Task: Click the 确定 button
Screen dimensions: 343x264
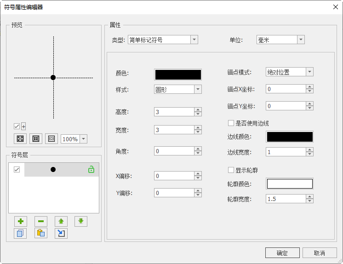Action: pos(282,253)
